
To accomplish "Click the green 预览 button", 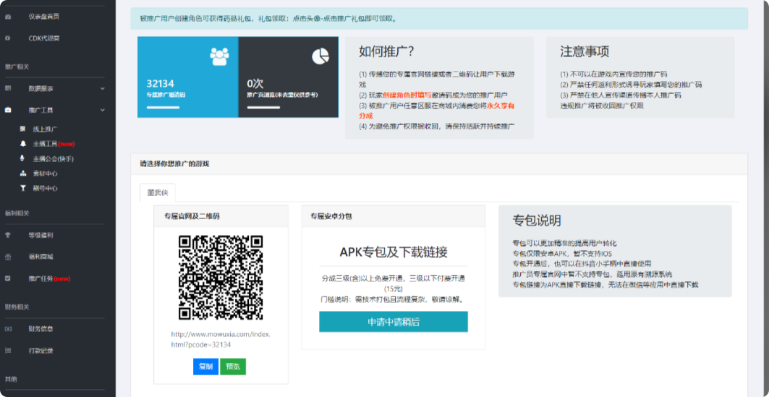I will [233, 367].
